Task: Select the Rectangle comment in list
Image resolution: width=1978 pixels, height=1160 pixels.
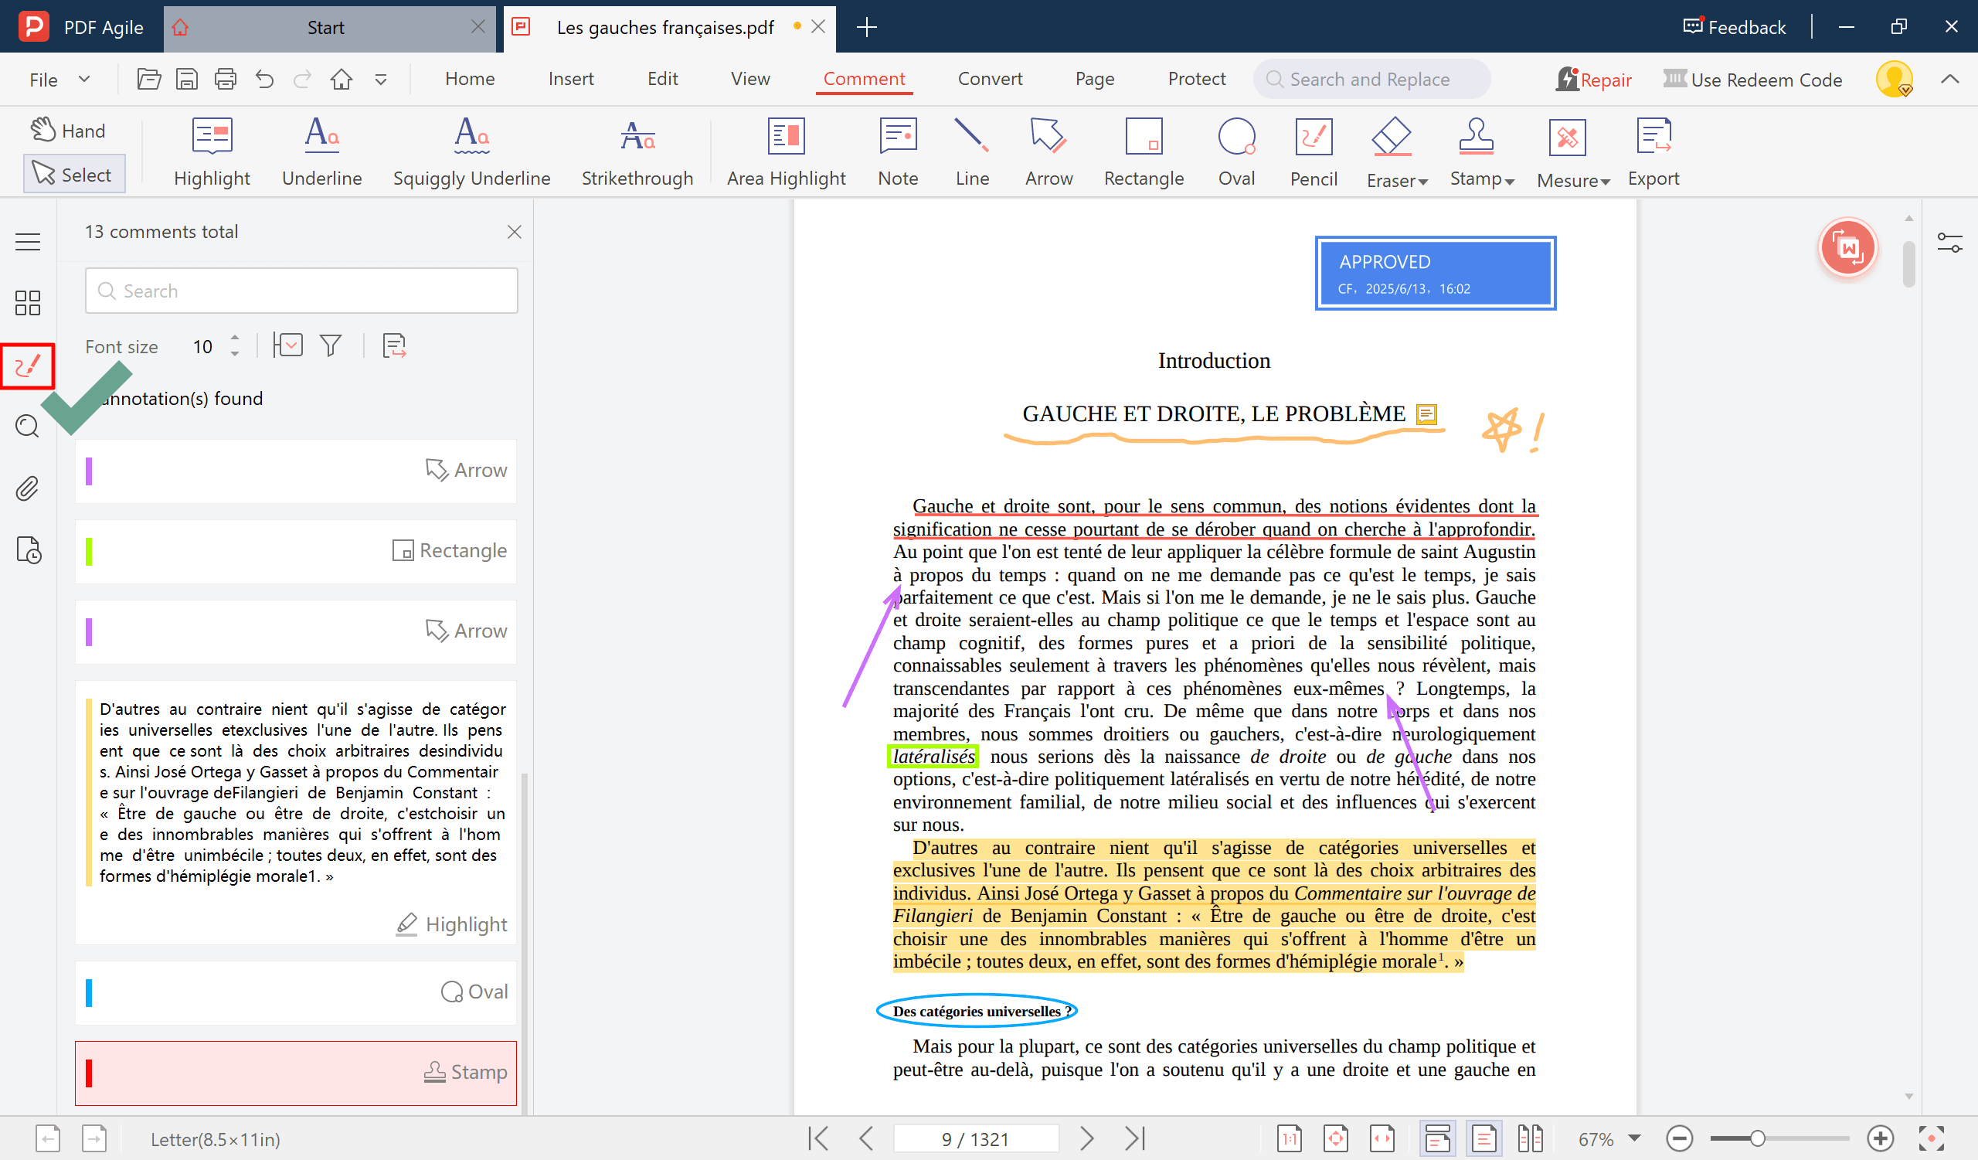Action: click(296, 551)
